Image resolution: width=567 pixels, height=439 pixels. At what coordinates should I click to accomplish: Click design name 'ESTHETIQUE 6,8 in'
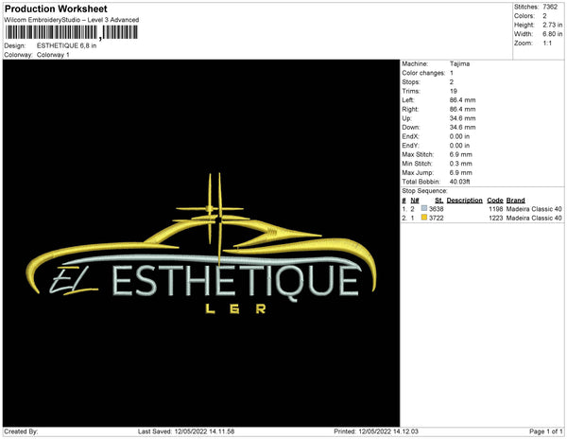(66, 45)
